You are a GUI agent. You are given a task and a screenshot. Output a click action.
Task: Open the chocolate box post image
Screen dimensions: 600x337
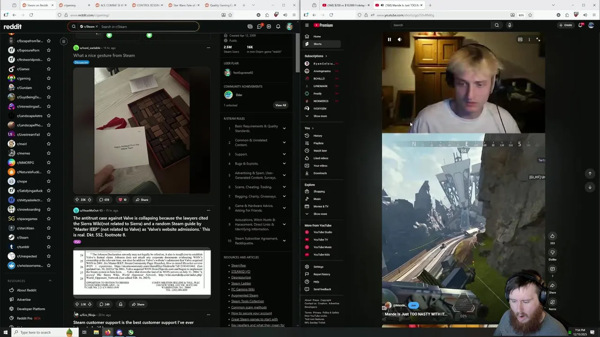tap(142, 131)
